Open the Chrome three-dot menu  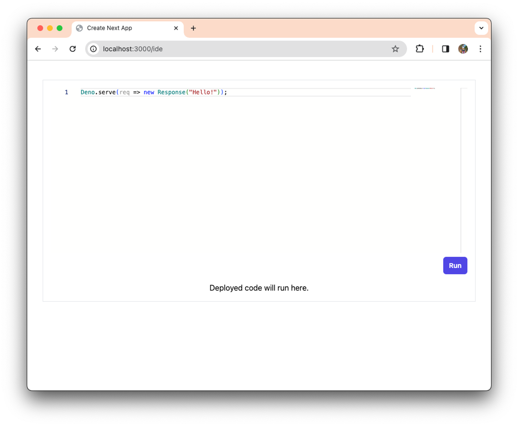[480, 49]
